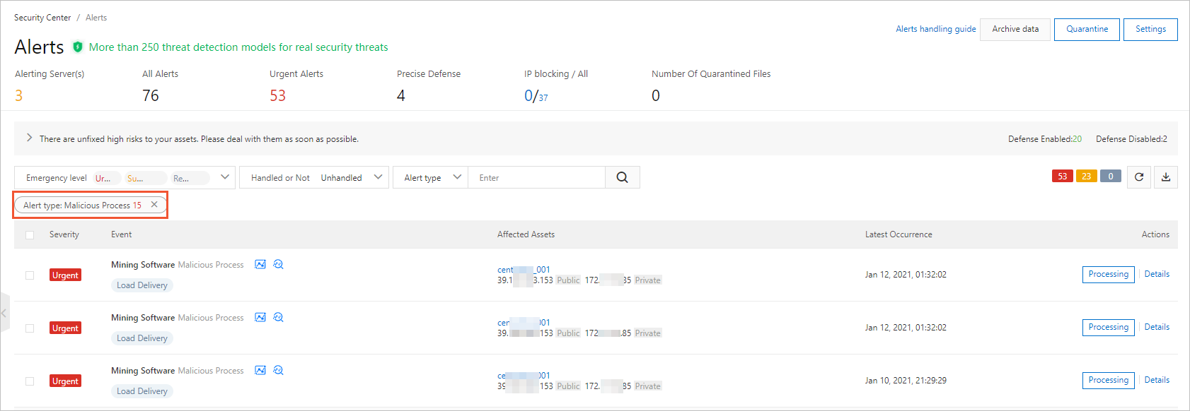Click the IP blocking 0/37 value
This screenshot has height=411, width=1190.
(x=536, y=96)
